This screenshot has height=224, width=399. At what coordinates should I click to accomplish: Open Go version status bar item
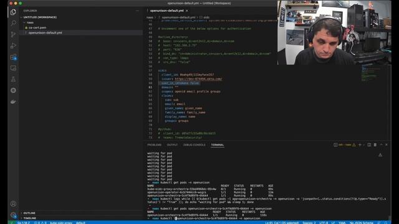[24, 223]
